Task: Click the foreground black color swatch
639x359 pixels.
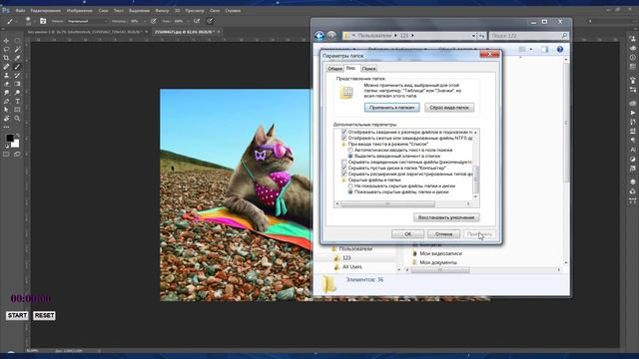Action: click(9, 138)
